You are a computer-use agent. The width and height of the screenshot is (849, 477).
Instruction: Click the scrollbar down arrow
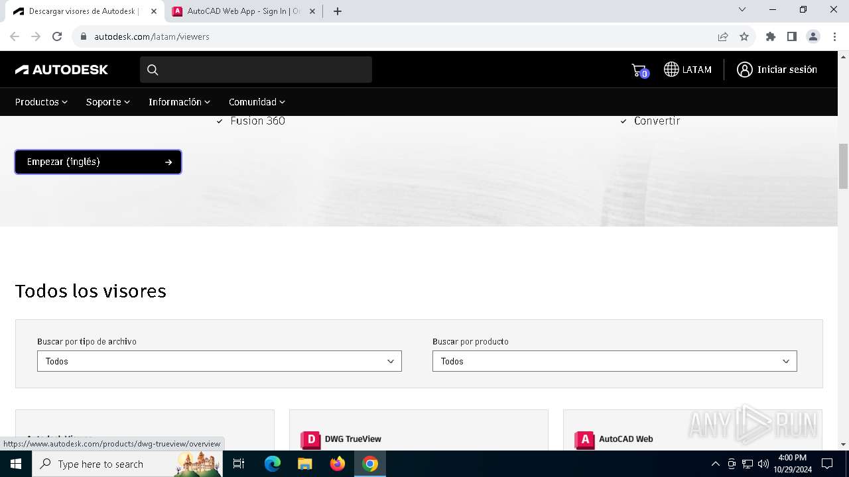coord(844,445)
